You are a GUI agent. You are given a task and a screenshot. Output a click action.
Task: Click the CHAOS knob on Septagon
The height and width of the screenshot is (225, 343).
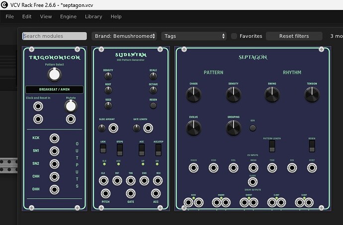[193, 95]
